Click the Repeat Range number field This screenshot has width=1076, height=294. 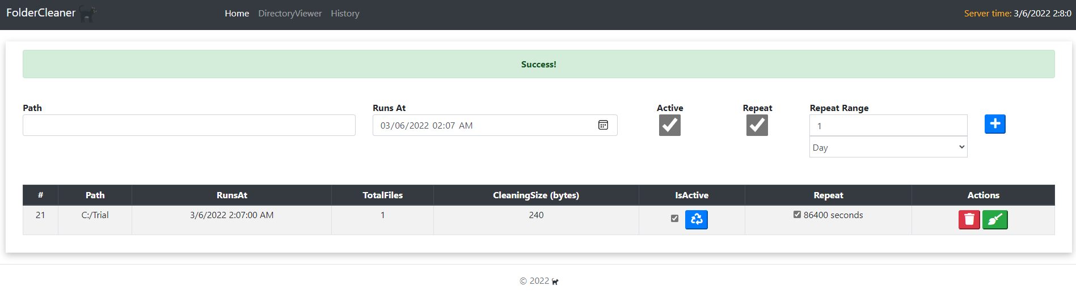coord(888,125)
